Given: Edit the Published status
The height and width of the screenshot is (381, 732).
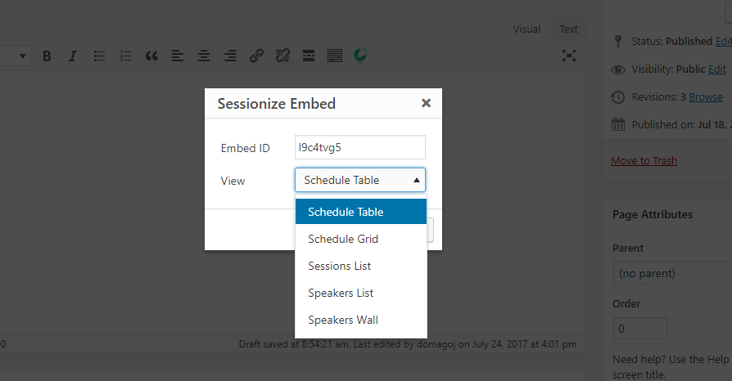Looking at the screenshot, I should click(724, 42).
